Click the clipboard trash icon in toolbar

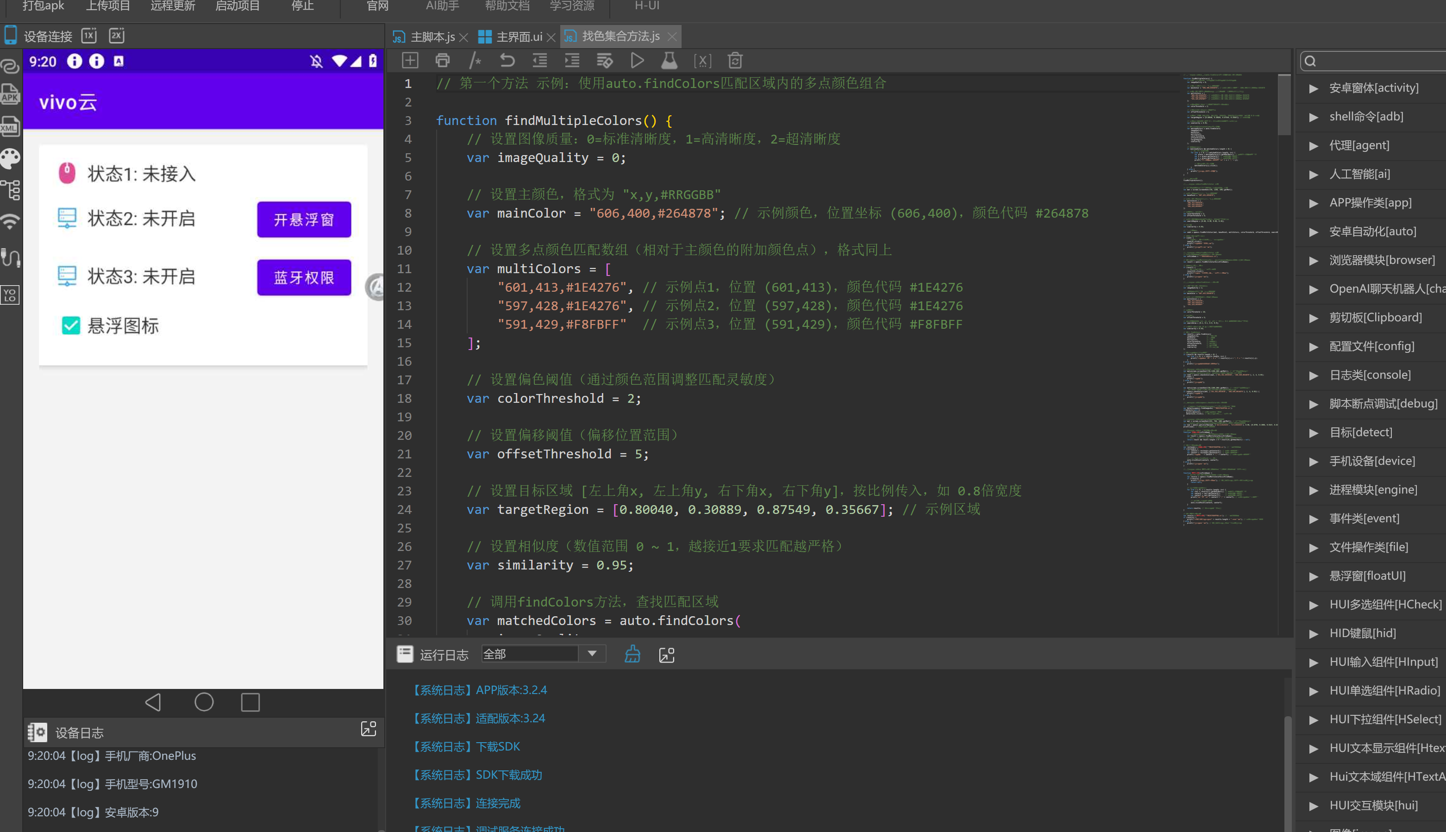[735, 60]
